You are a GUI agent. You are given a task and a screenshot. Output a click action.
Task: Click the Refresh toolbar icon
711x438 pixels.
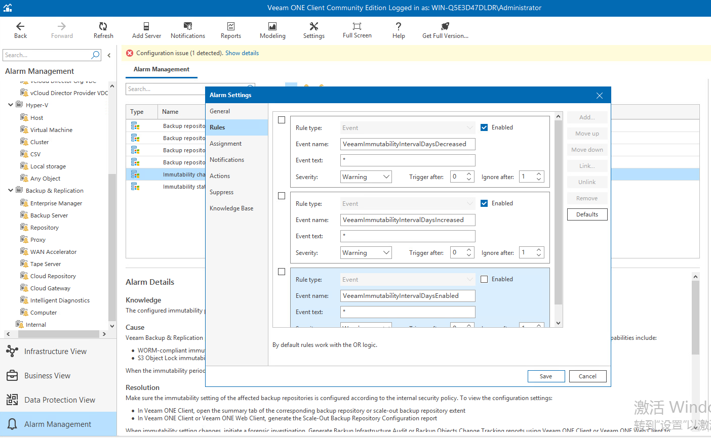click(x=103, y=26)
